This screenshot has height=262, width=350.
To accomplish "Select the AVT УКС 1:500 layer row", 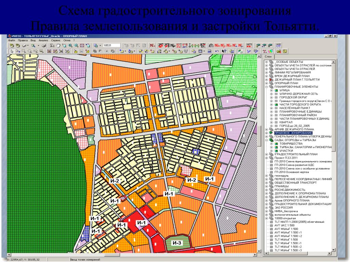I will (x=284, y=225).
